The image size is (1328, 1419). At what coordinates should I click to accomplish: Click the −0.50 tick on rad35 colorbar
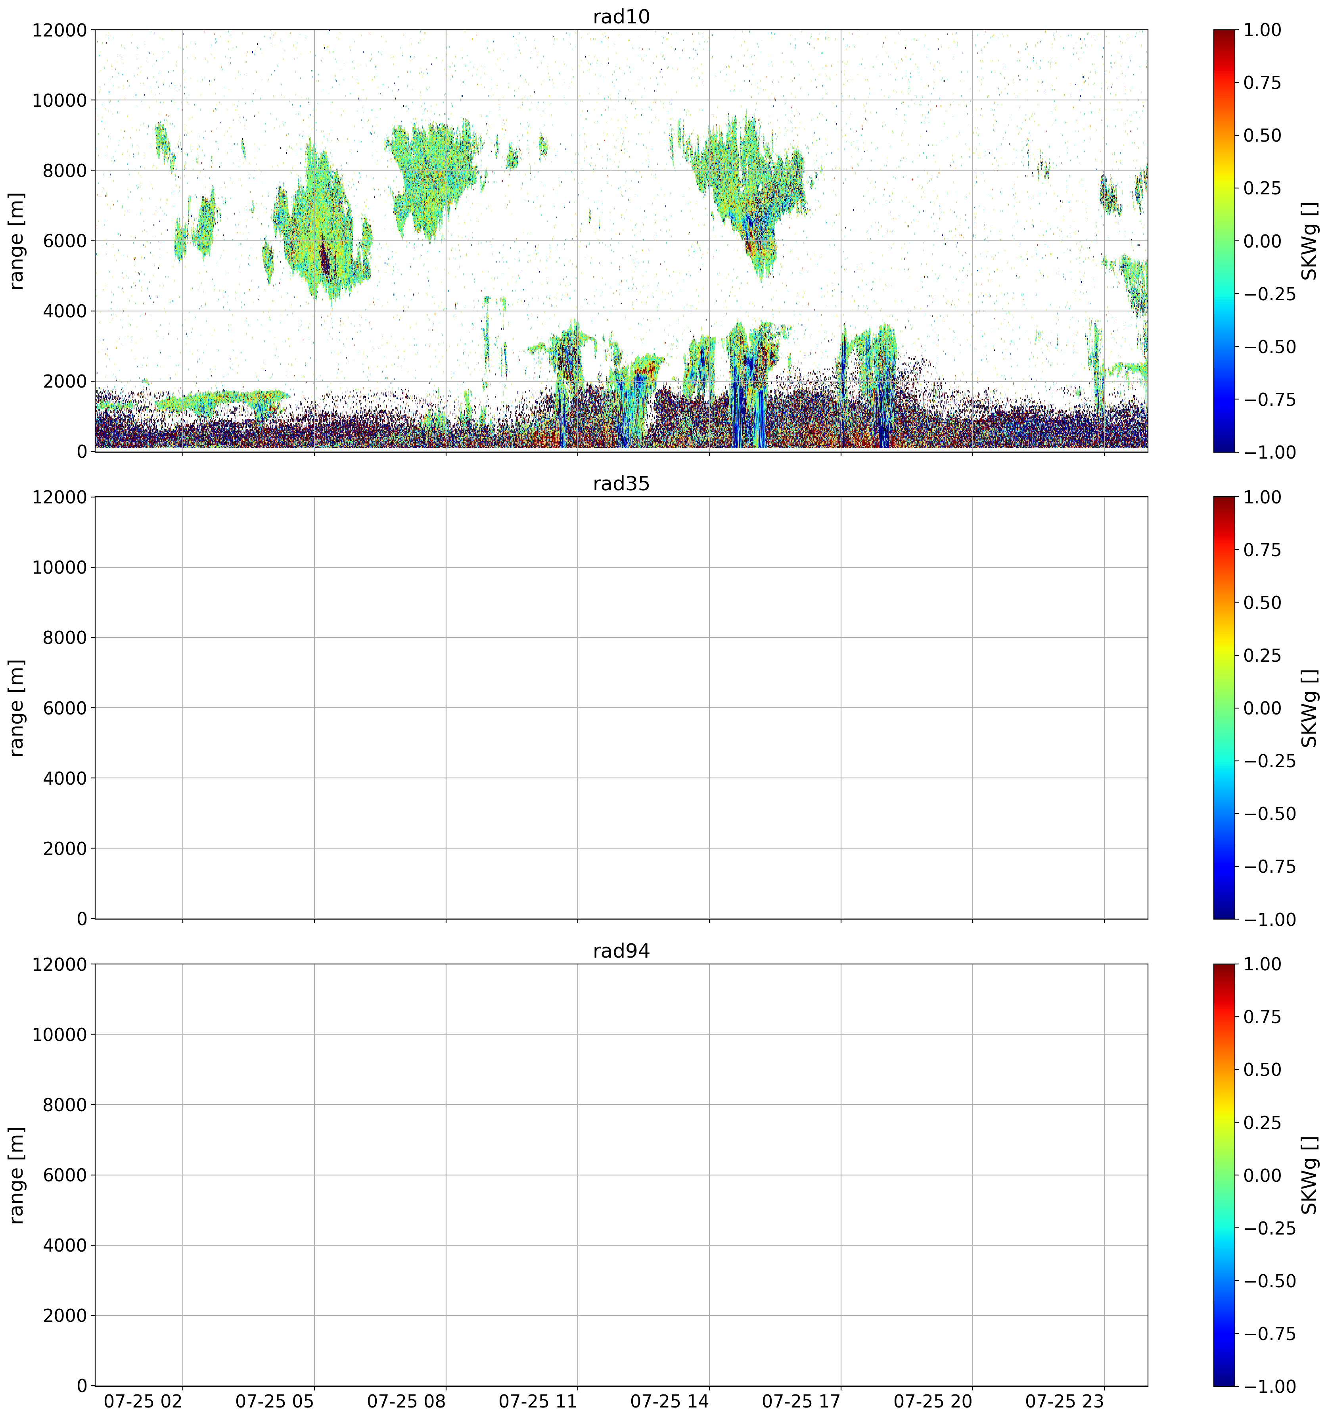coord(1269,814)
